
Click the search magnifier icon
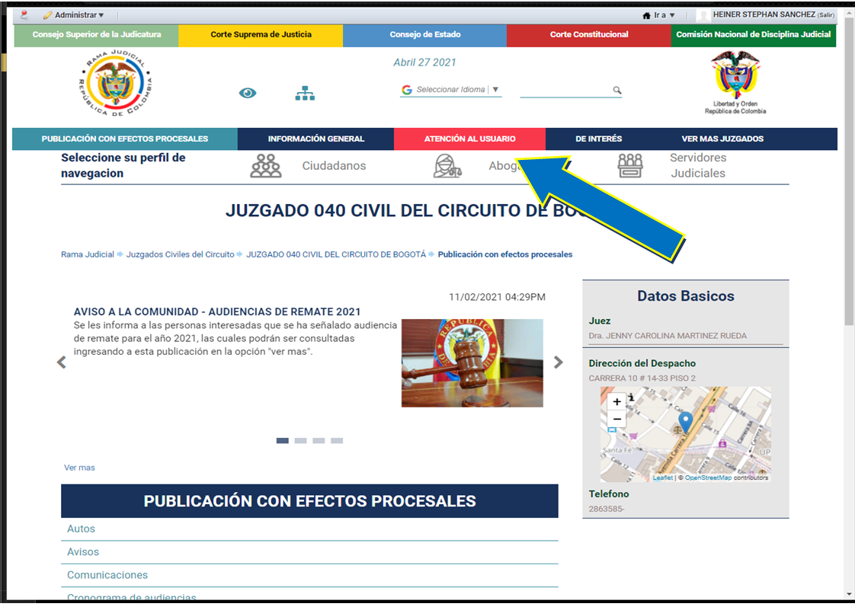[616, 90]
